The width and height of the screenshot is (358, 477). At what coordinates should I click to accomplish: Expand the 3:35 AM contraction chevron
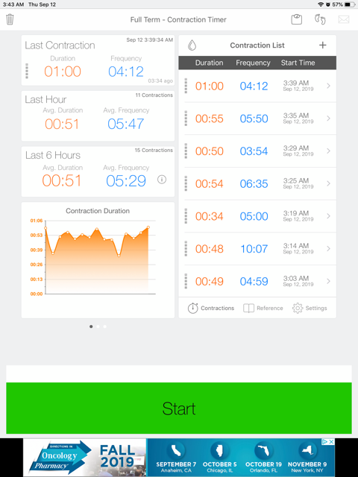click(x=328, y=119)
